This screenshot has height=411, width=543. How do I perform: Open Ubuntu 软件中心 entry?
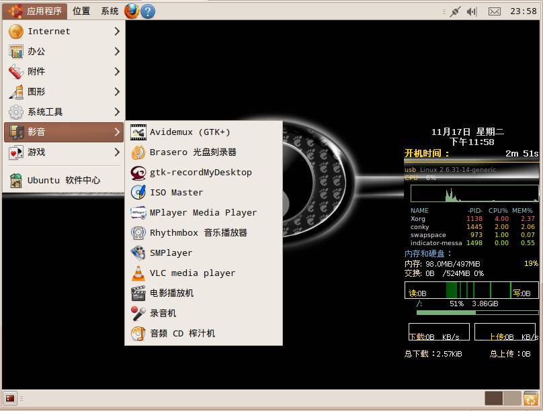coord(64,180)
